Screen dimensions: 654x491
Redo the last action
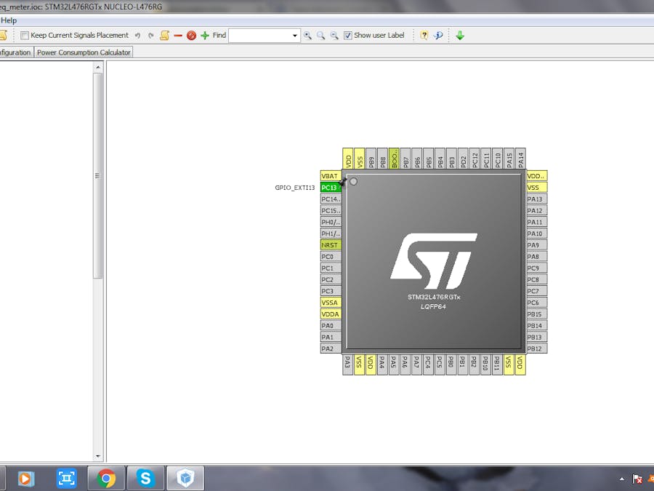click(x=150, y=35)
